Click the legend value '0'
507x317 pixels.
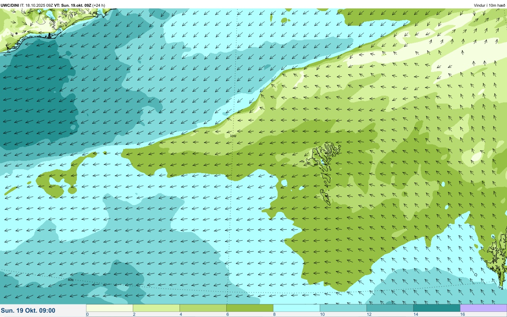tap(87, 314)
